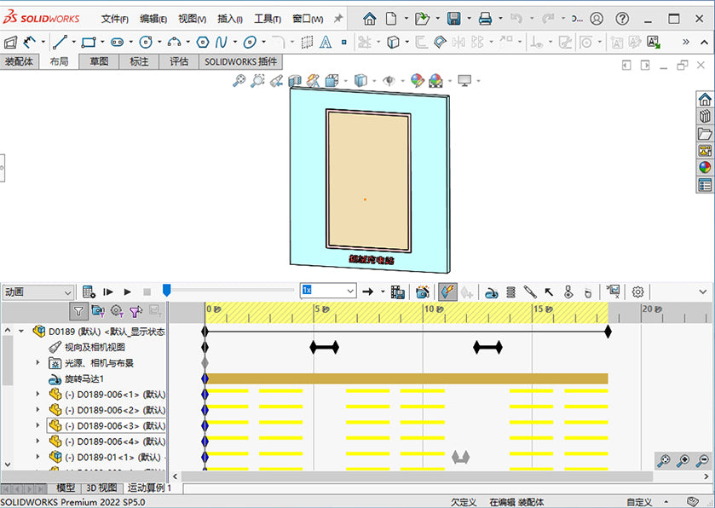Viewport: 715px width, 508px height.
Task: Open the Appearances task pane tab
Action: 705,167
